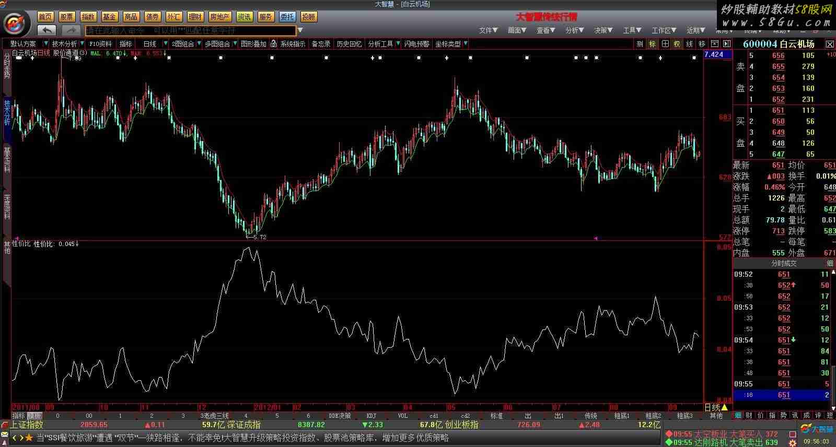Click the 闪电预警 toolbar item
This screenshot has height=447, width=836.
tap(416, 44)
